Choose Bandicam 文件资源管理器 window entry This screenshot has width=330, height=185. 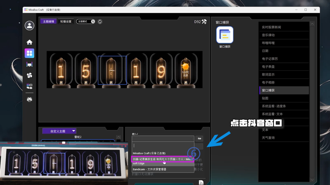[163, 169]
